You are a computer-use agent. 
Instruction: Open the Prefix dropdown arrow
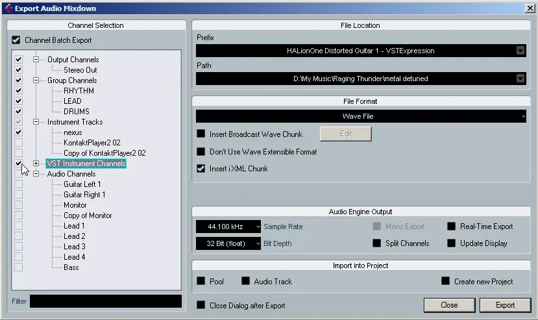(520, 51)
